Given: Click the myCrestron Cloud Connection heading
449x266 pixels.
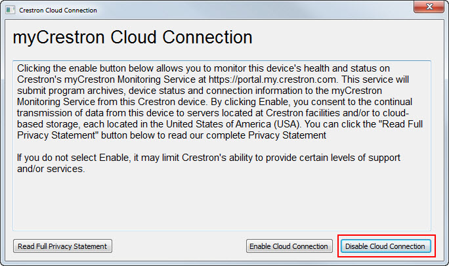Looking at the screenshot, I should click(x=133, y=37).
